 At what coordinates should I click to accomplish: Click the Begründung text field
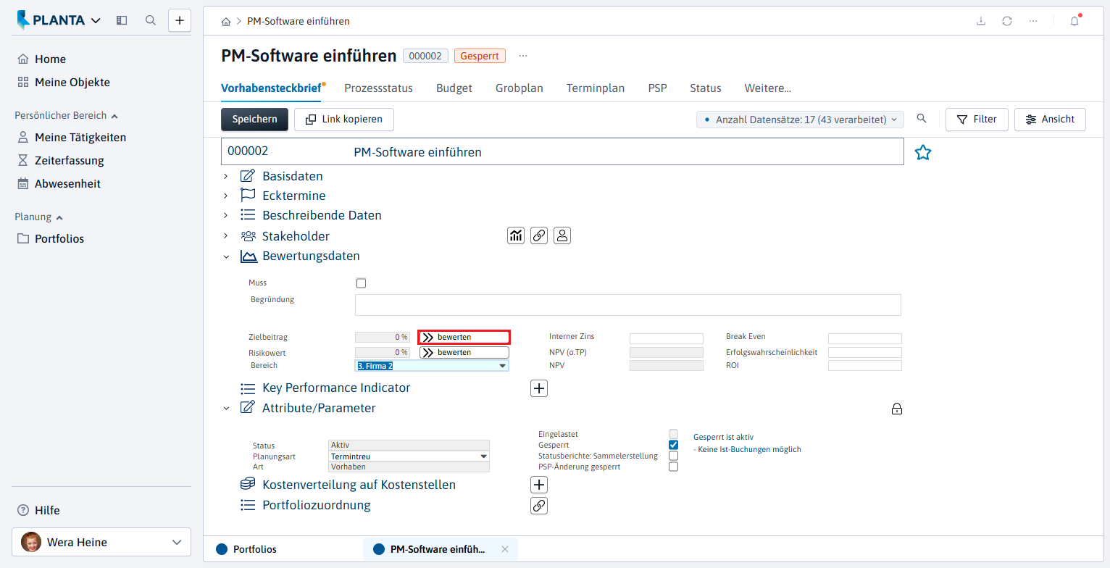click(x=628, y=305)
